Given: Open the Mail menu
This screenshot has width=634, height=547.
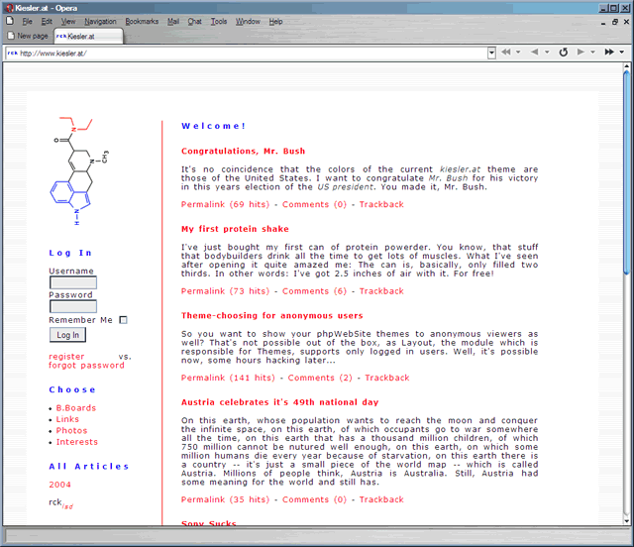Looking at the screenshot, I should [x=173, y=22].
